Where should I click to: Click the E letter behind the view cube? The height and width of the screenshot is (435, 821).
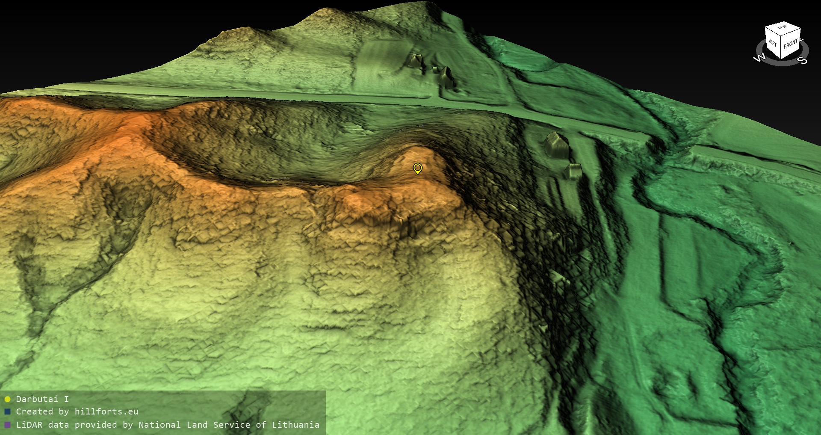coord(802,40)
